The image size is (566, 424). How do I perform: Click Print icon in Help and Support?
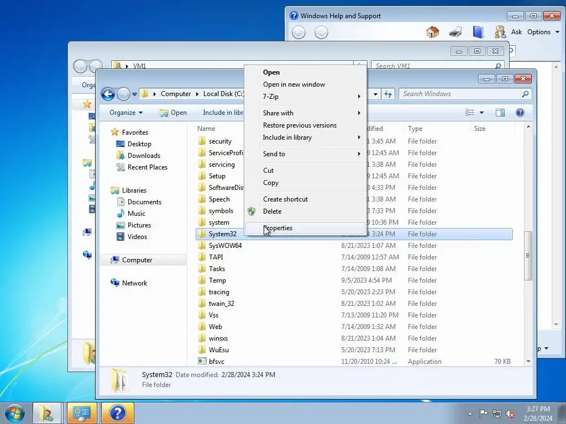click(x=455, y=32)
